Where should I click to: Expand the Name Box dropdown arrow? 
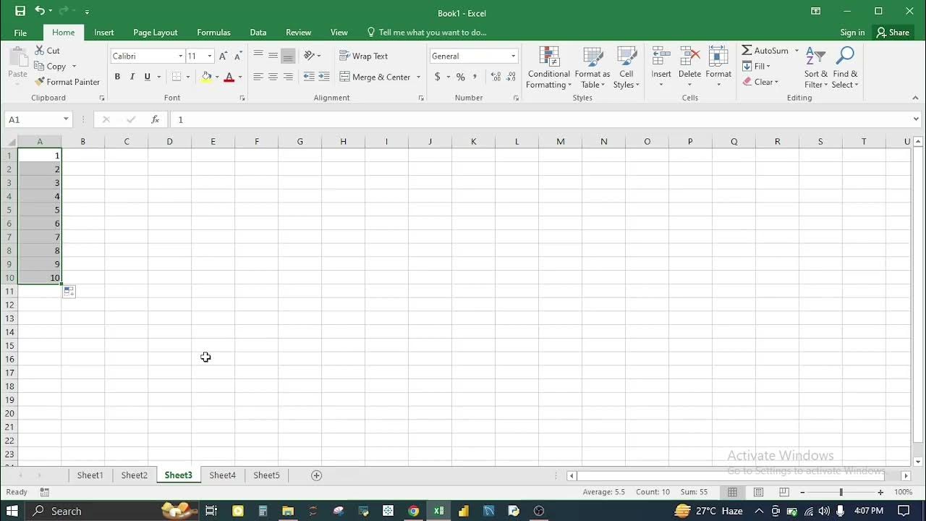click(66, 119)
